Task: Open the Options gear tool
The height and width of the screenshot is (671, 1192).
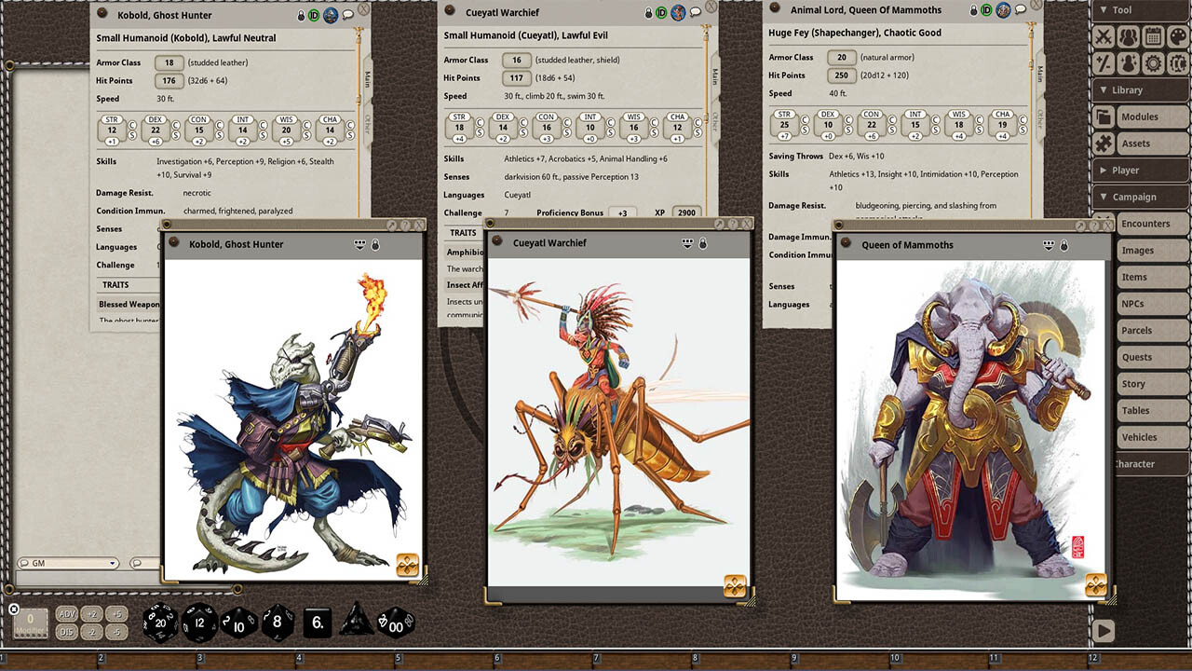Action: coord(1151,63)
